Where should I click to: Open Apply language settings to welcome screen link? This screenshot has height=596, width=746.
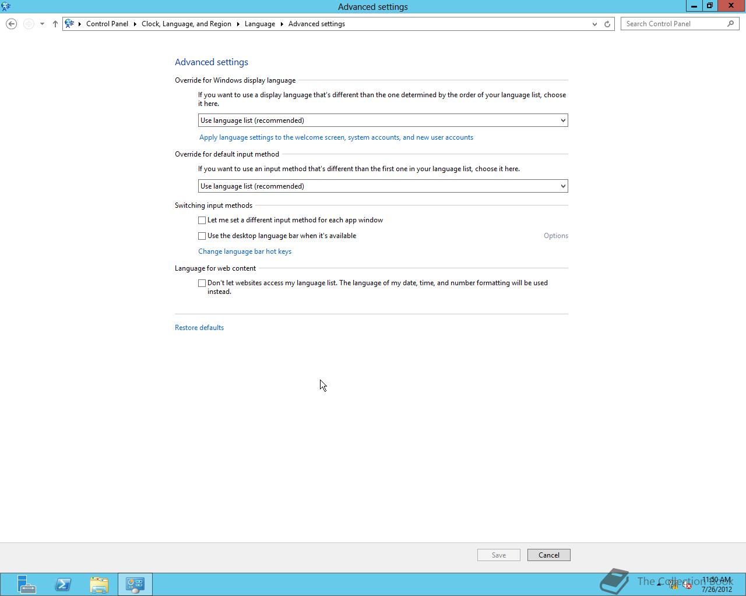click(336, 137)
